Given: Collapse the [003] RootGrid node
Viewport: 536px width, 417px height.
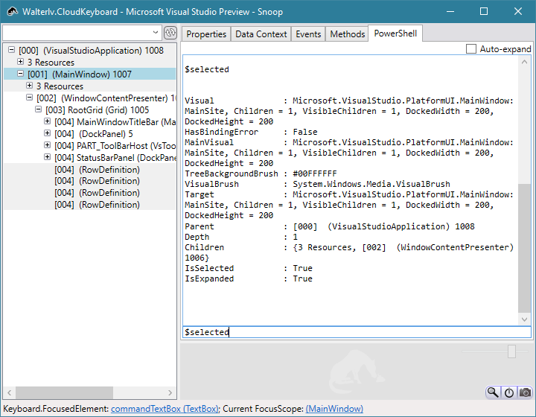Looking at the screenshot, I should (x=38, y=109).
